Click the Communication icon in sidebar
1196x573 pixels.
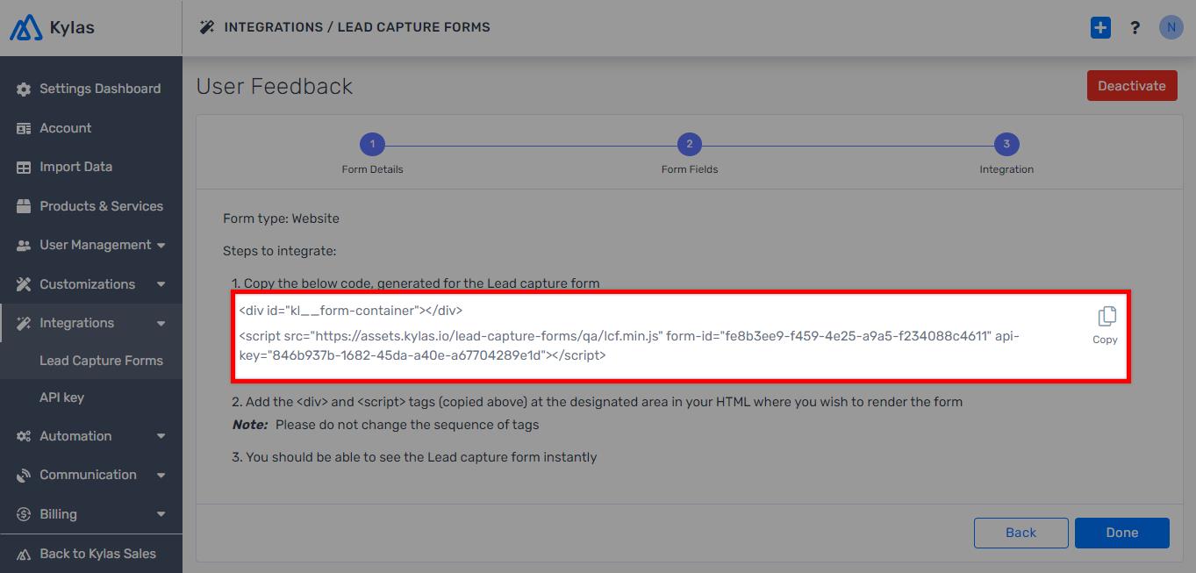coord(24,475)
